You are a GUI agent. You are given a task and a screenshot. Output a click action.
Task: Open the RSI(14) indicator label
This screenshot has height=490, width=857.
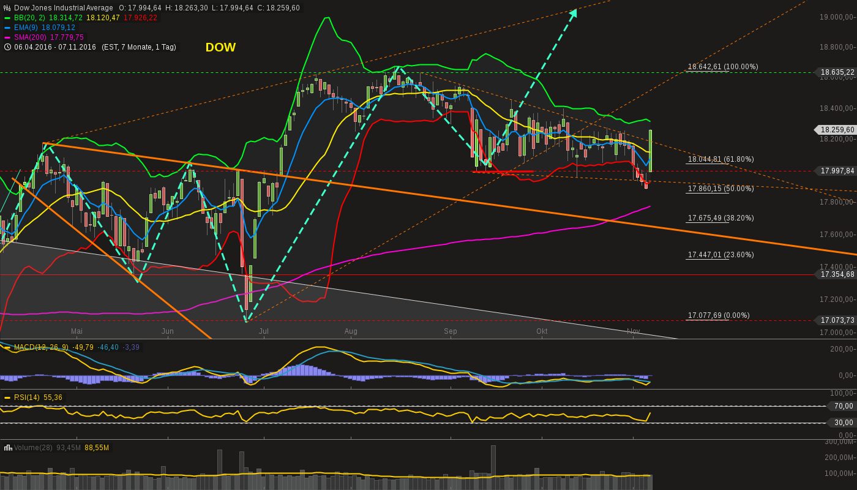pyautogui.click(x=27, y=398)
